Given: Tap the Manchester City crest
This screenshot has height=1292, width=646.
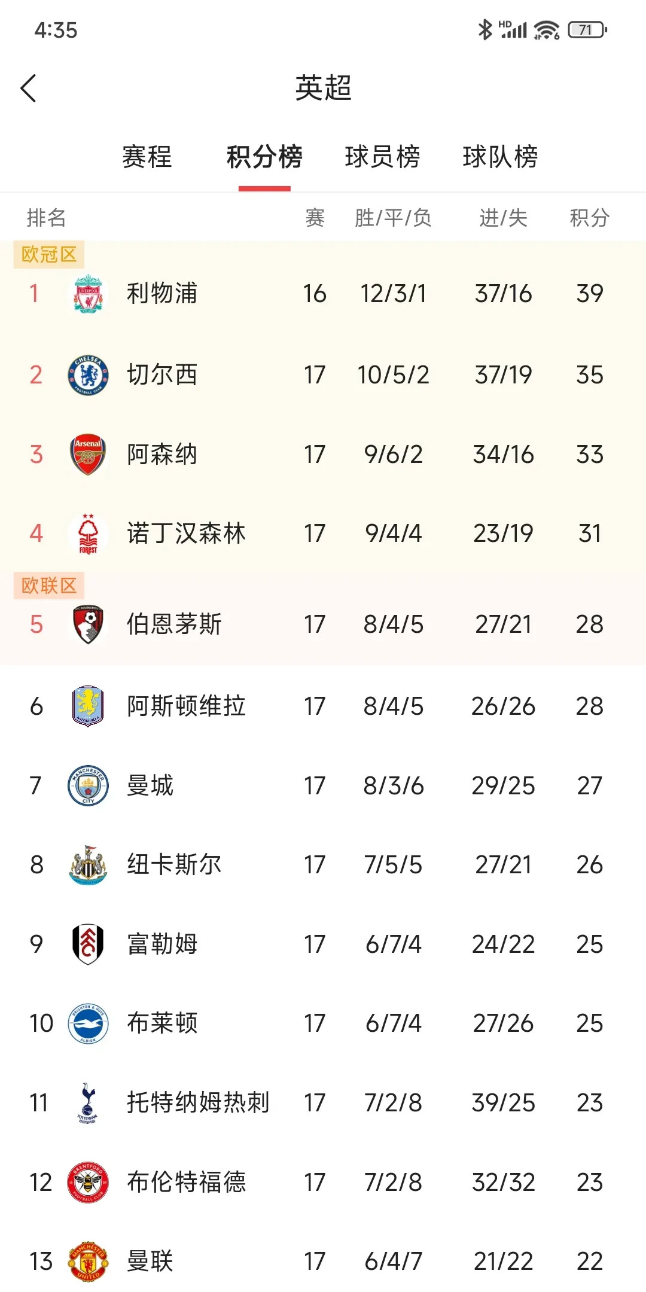Looking at the screenshot, I should click(88, 785).
